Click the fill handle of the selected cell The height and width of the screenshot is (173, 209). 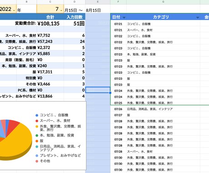(x=110, y=93)
